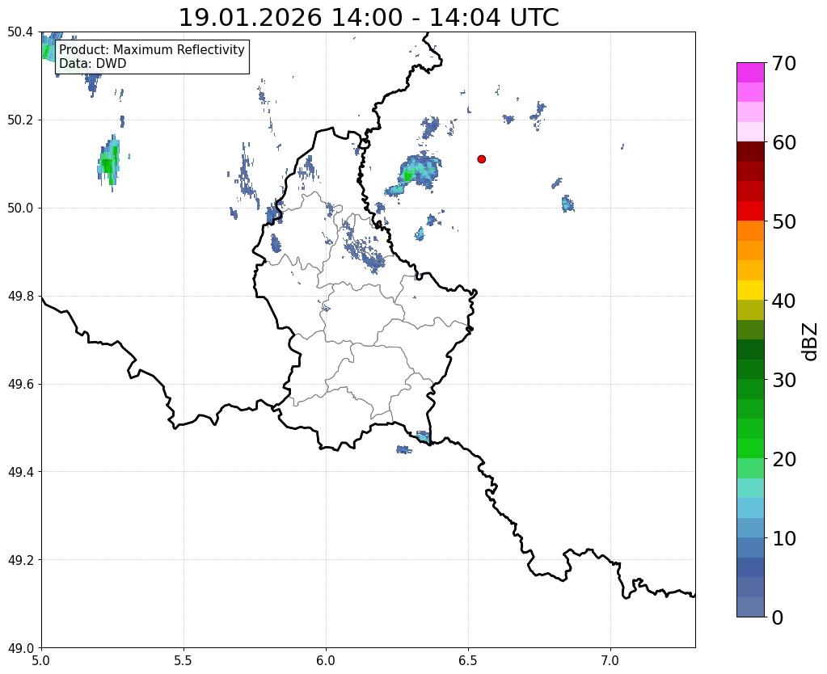Click the 10 tick label on the colorbar
Viewport: 827px width, 674px height.
click(783, 538)
